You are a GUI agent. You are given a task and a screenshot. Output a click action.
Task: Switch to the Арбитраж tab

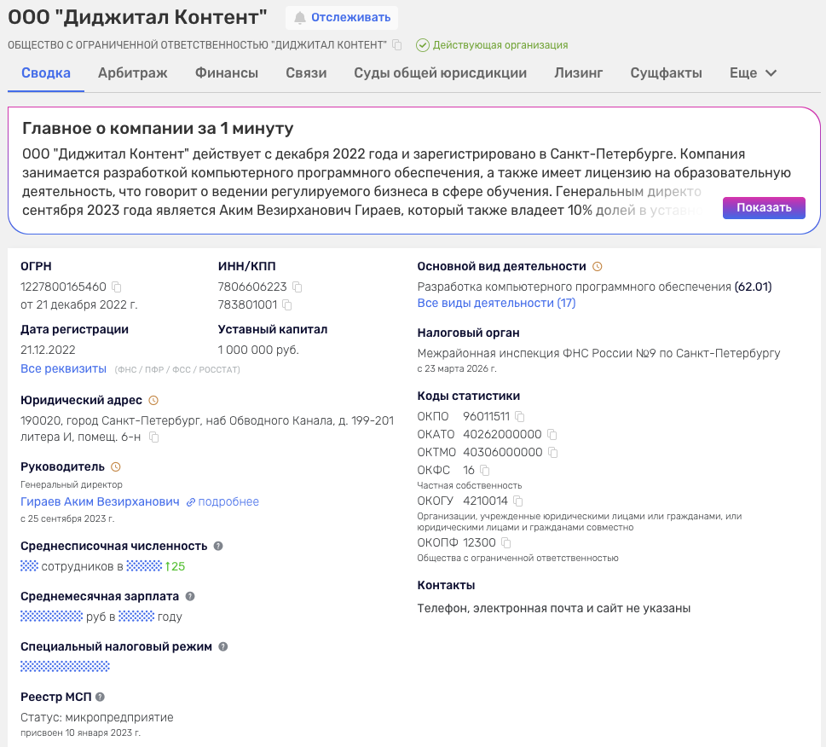click(x=132, y=73)
